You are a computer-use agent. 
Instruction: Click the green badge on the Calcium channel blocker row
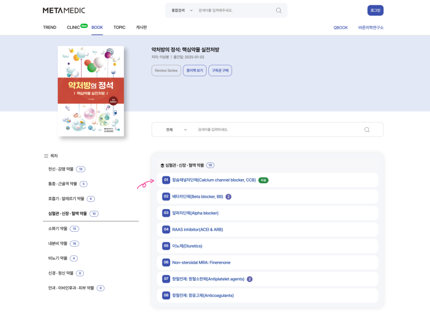coord(263,180)
